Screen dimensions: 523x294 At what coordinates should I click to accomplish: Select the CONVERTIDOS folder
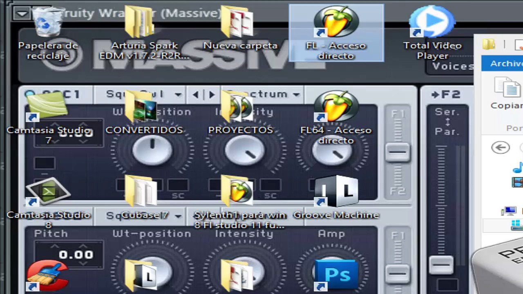coord(144,113)
